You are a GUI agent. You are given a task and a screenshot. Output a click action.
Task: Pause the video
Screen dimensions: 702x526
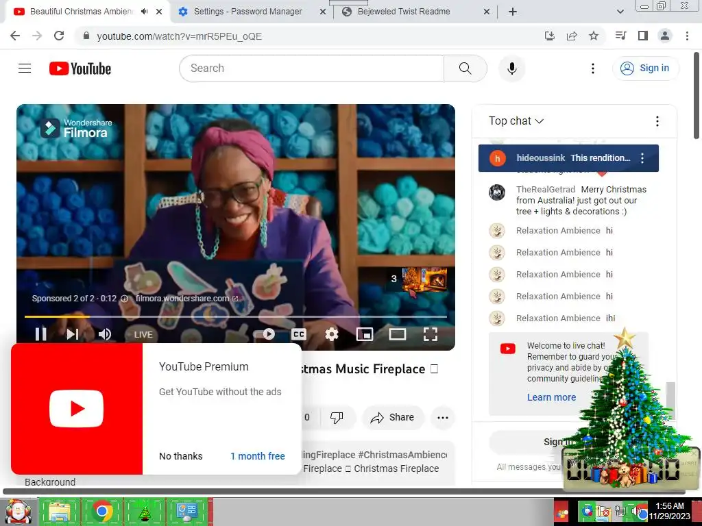pyautogui.click(x=40, y=334)
